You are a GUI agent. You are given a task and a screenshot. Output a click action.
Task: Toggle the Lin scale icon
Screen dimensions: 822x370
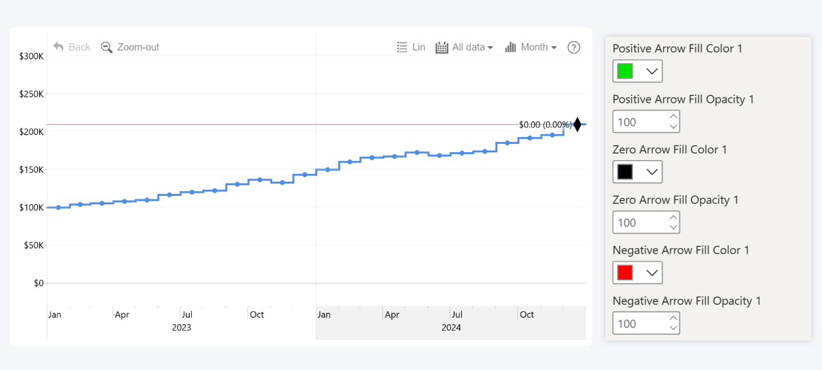point(403,47)
